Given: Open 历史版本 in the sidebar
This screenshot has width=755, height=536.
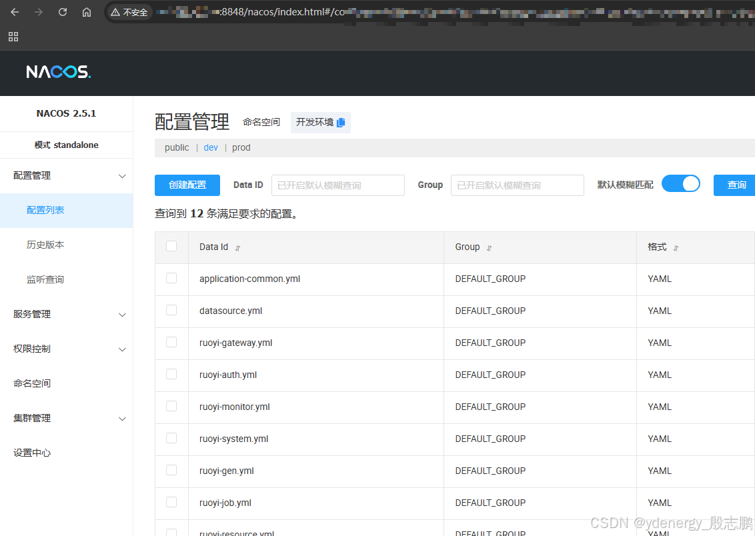Looking at the screenshot, I should [x=45, y=245].
